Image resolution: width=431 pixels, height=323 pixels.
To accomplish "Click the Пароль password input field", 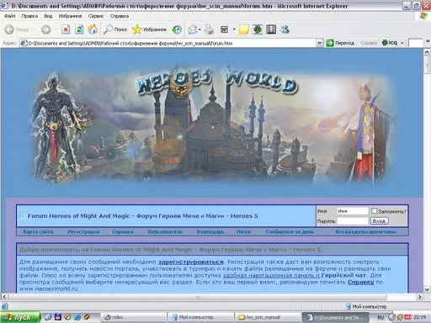I will coord(353,221).
